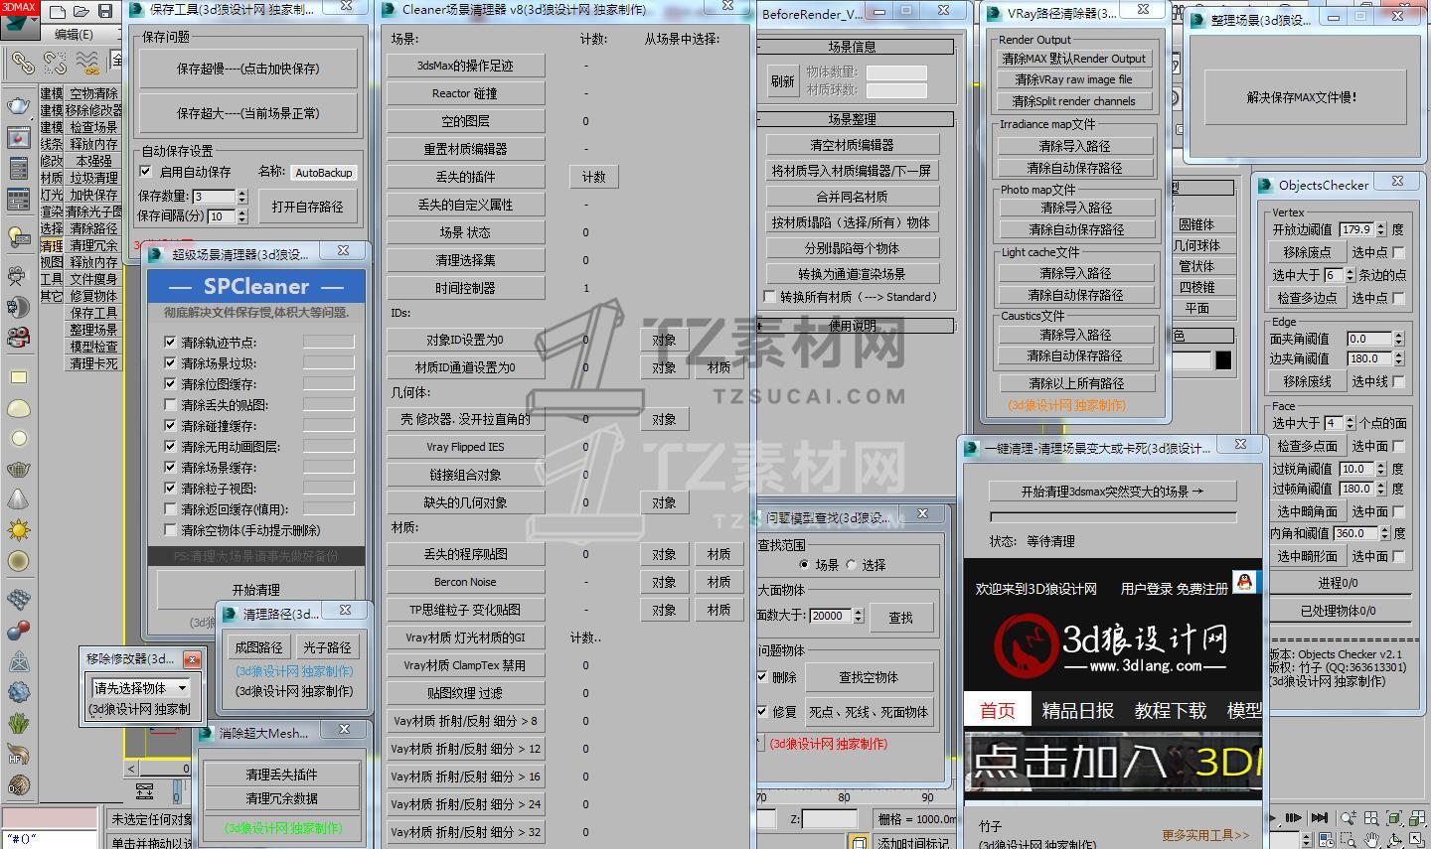Toggle 清除无用动画图层 checkbox
The width and height of the screenshot is (1431, 849).
[x=170, y=446]
